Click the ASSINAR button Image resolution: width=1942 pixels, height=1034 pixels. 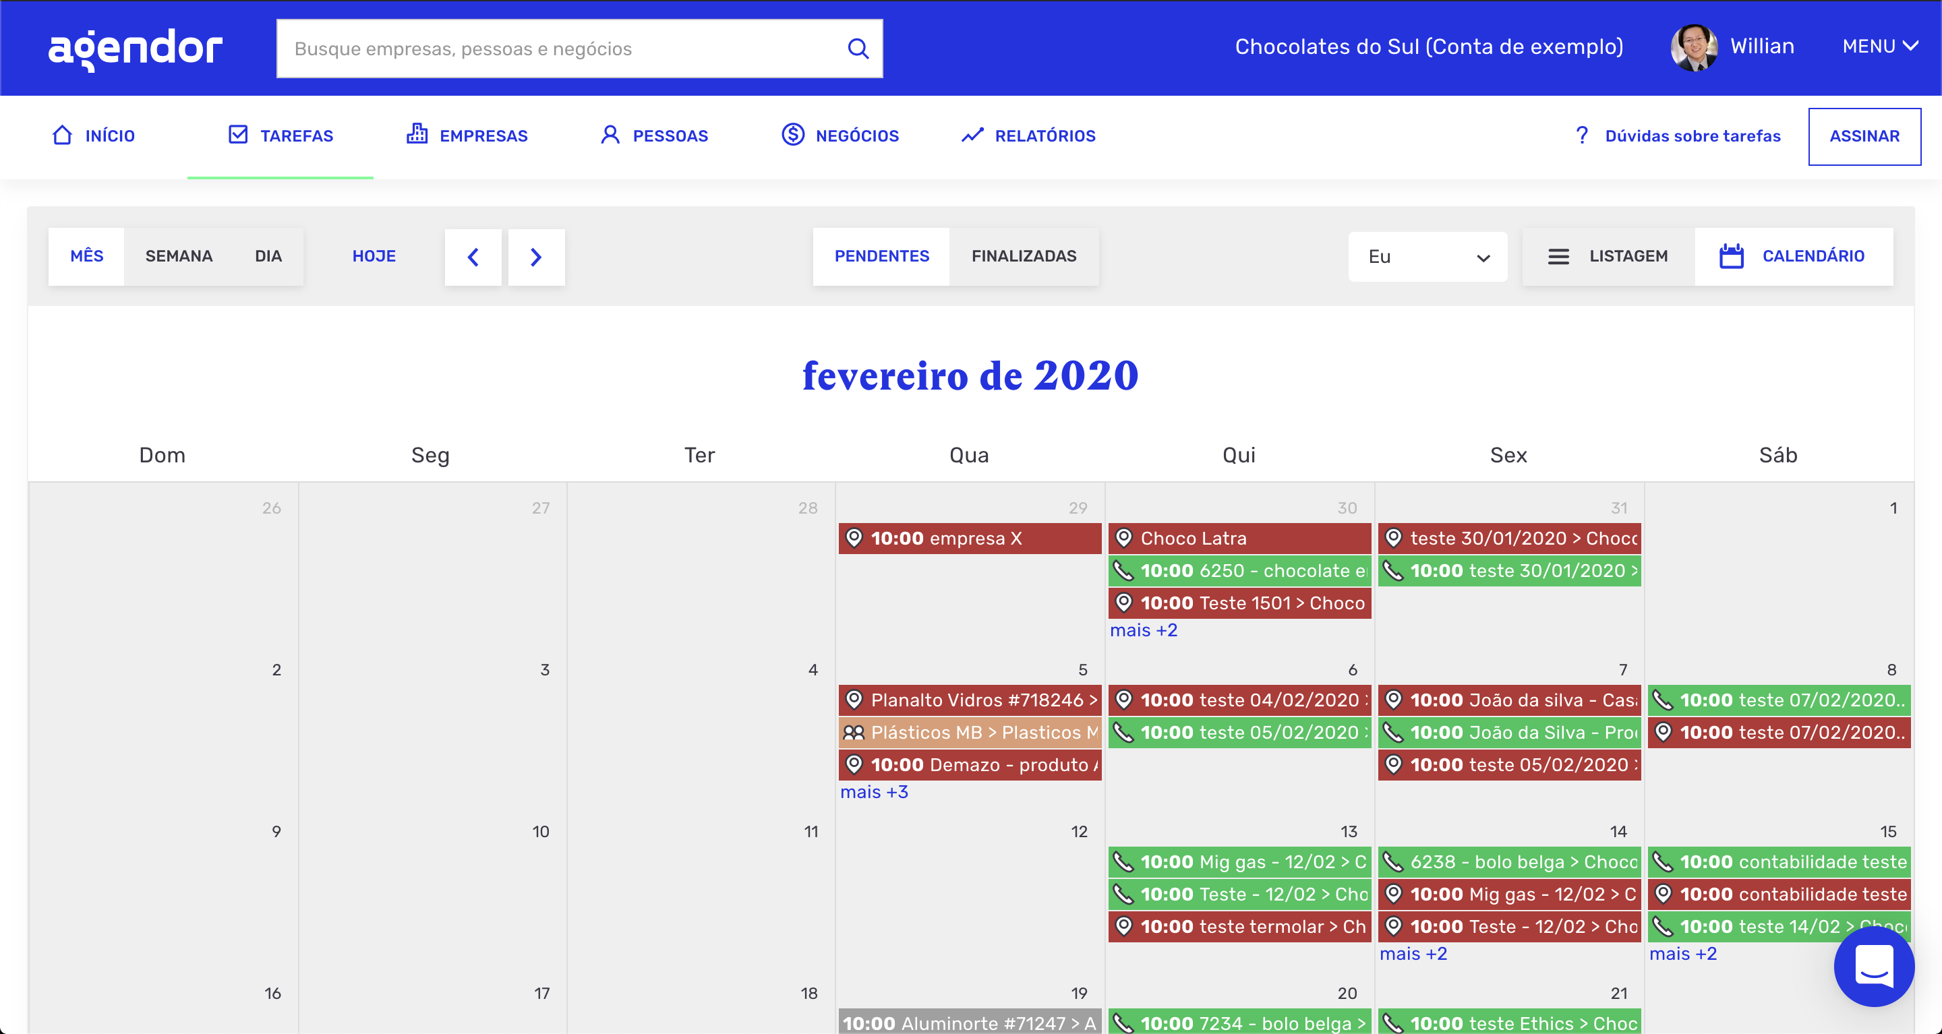pos(1864,135)
